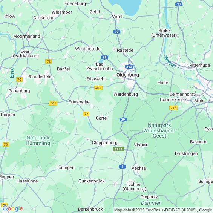Screen dimensions: 213x213
Task: Click the A29 shield south of Varel
Action: tap(116, 32)
